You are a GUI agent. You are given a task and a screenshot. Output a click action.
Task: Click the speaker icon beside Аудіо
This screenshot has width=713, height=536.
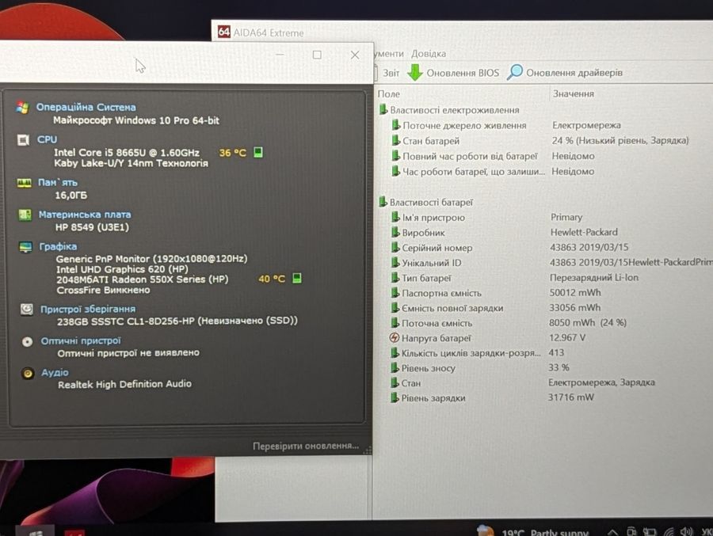(x=28, y=374)
